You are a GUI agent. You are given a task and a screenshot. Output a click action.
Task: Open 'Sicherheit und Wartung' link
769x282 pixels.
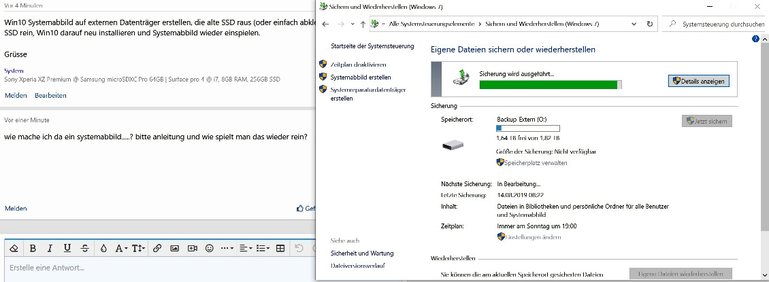click(x=362, y=253)
